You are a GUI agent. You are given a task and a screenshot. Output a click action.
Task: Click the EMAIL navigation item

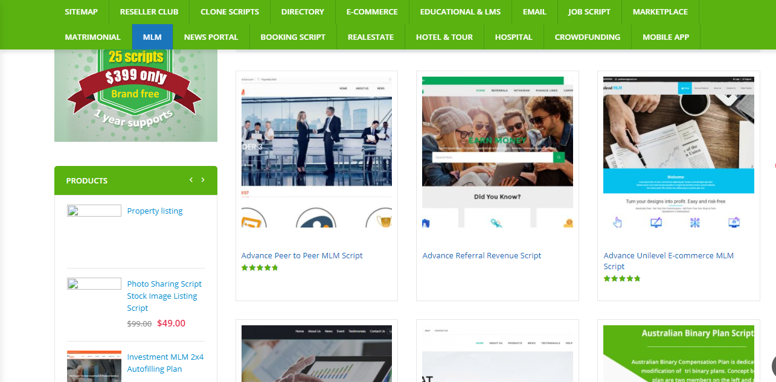pyautogui.click(x=534, y=11)
